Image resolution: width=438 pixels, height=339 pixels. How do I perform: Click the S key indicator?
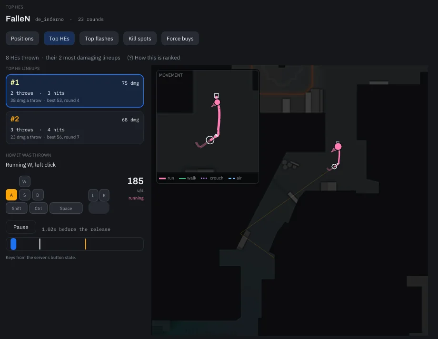25,195
